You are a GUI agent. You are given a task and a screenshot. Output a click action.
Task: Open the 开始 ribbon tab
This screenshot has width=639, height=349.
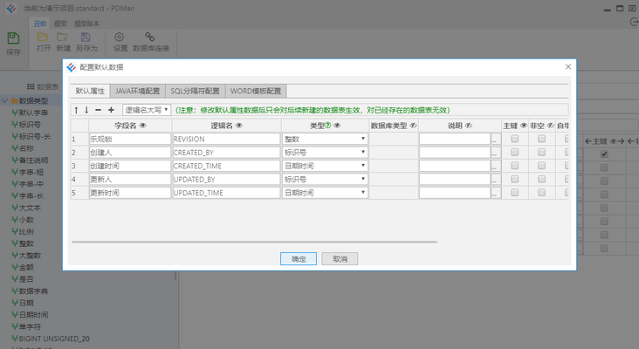coord(40,24)
